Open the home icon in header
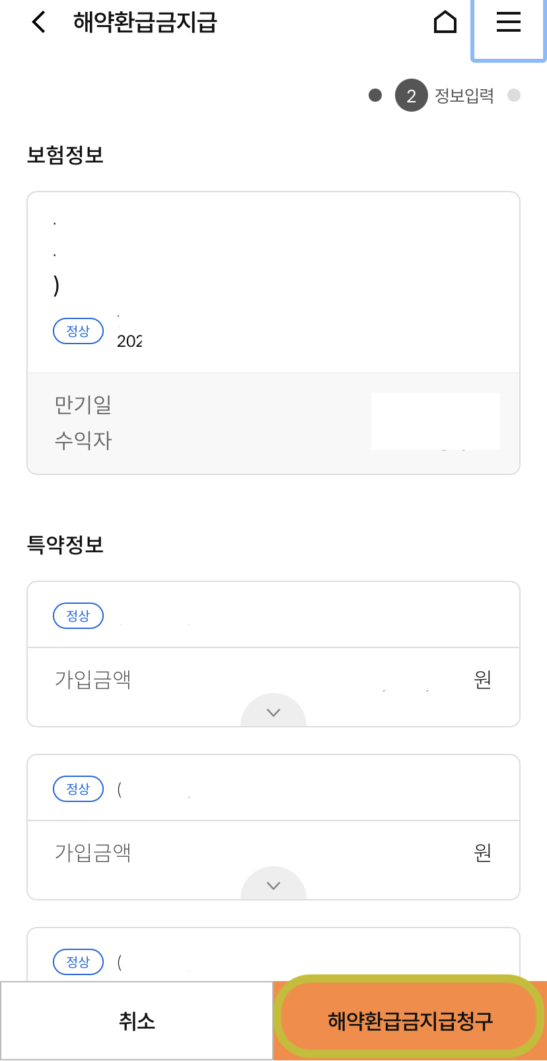Image resolution: width=547 pixels, height=1061 pixels. pyautogui.click(x=445, y=22)
